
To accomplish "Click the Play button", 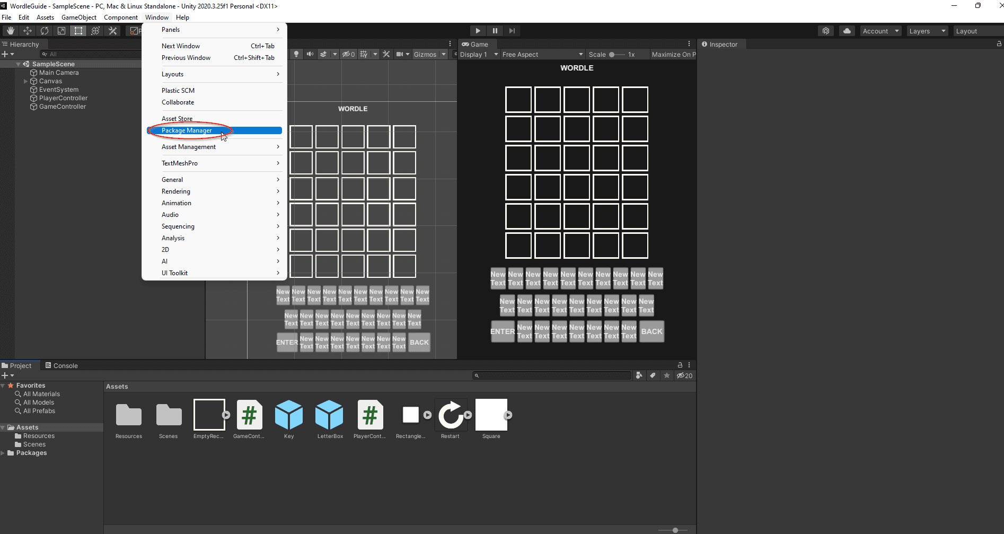I will coord(478,31).
